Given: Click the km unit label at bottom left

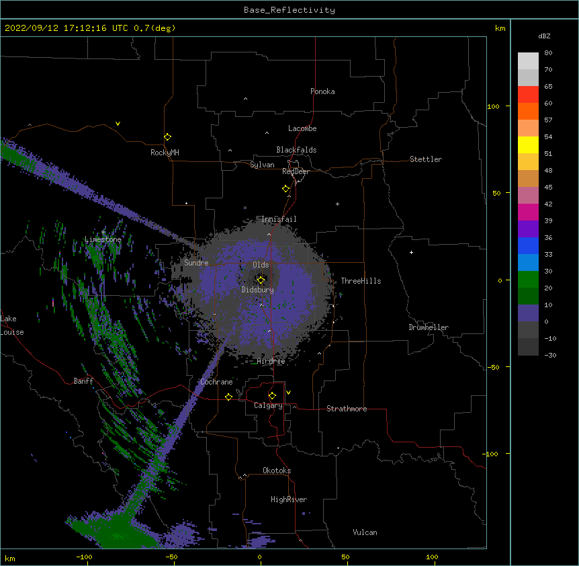Looking at the screenshot, I should click(10, 559).
